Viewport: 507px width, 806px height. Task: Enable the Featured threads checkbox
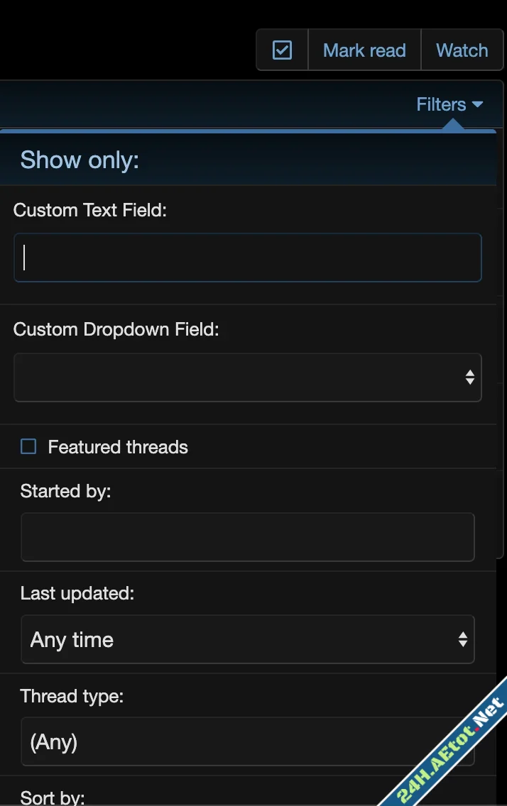pyautogui.click(x=28, y=446)
